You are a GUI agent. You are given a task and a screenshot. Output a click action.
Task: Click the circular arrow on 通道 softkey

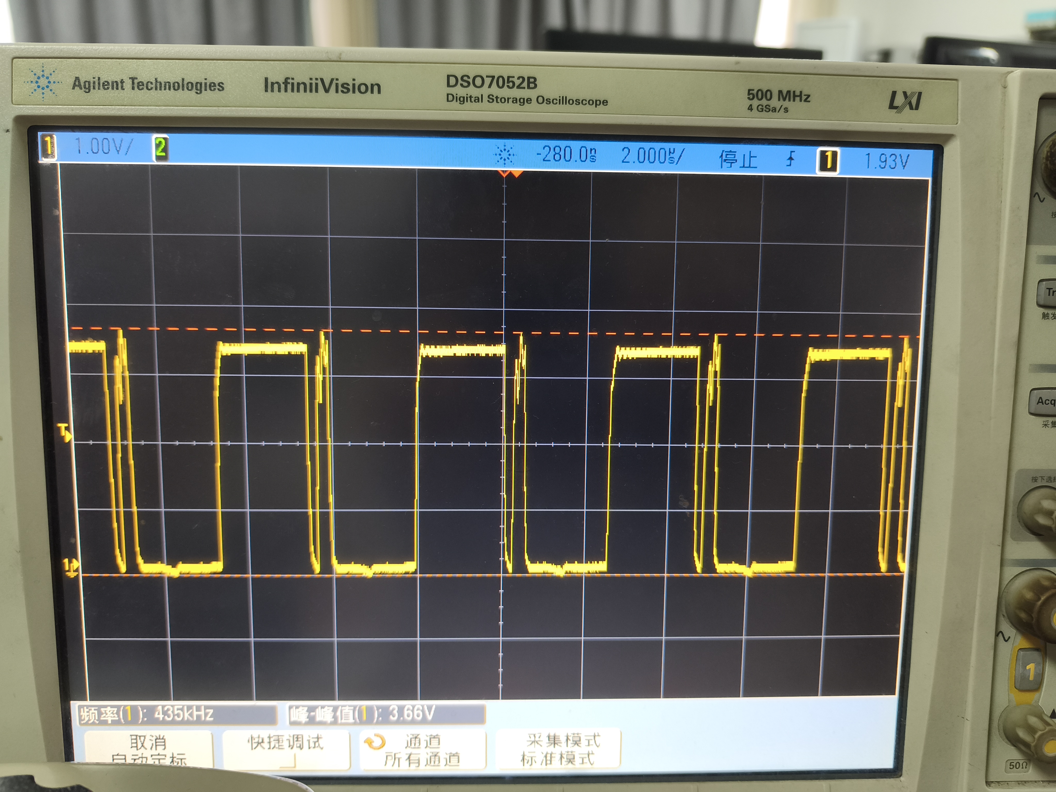pyautogui.click(x=375, y=742)
